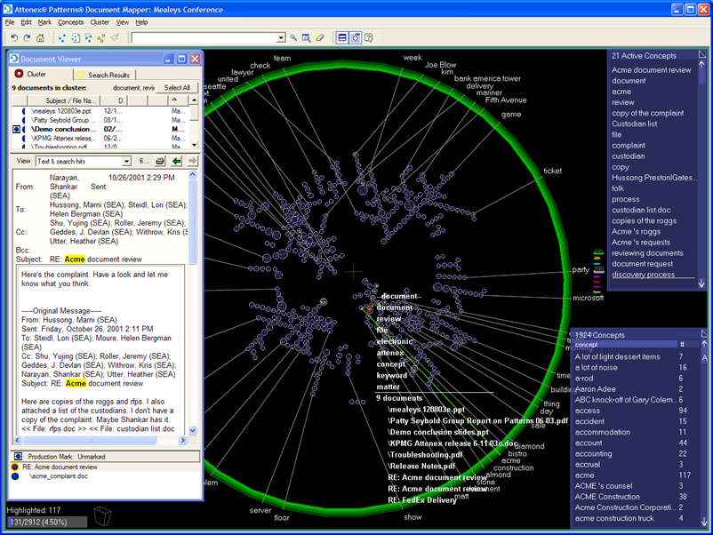The image size is (713, 535).
Task: Click the magnifier search icon beside the search box
Action: 293,38
